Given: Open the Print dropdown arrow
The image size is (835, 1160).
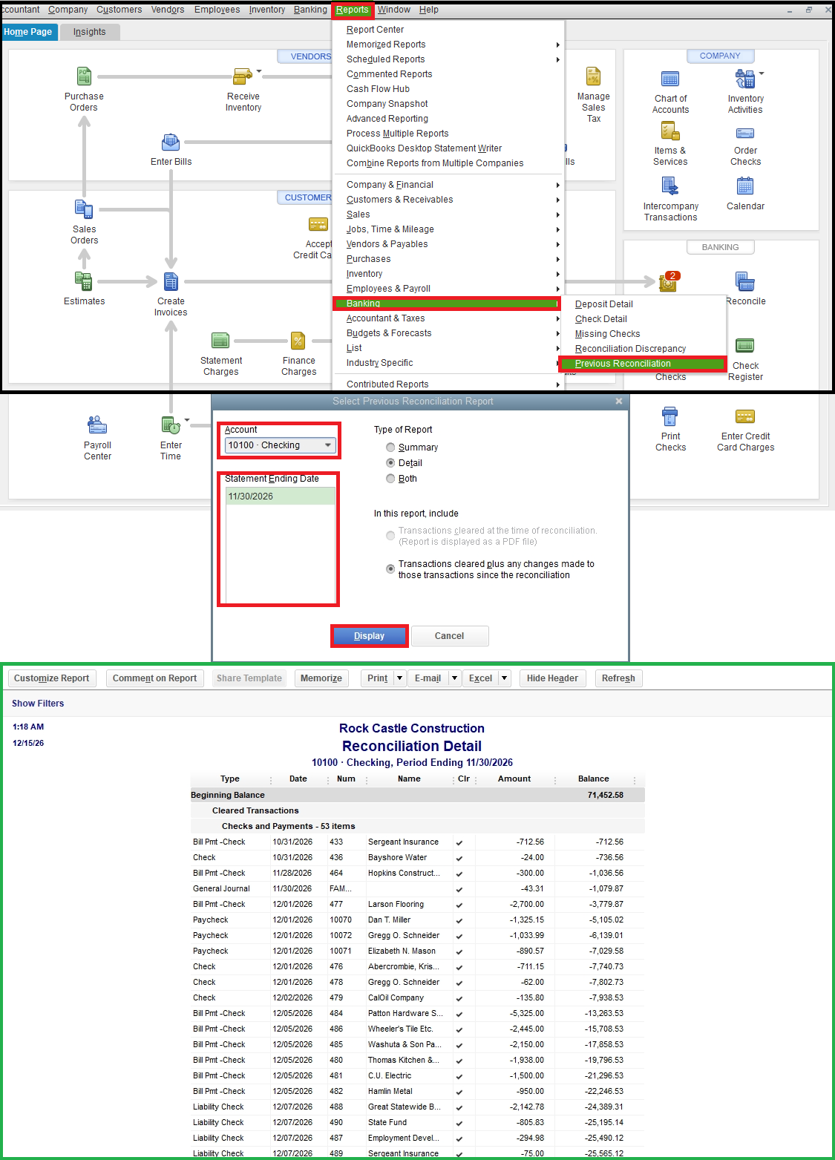Looking at the screenshot, I should pyautogui.click(x=399, y=678).
